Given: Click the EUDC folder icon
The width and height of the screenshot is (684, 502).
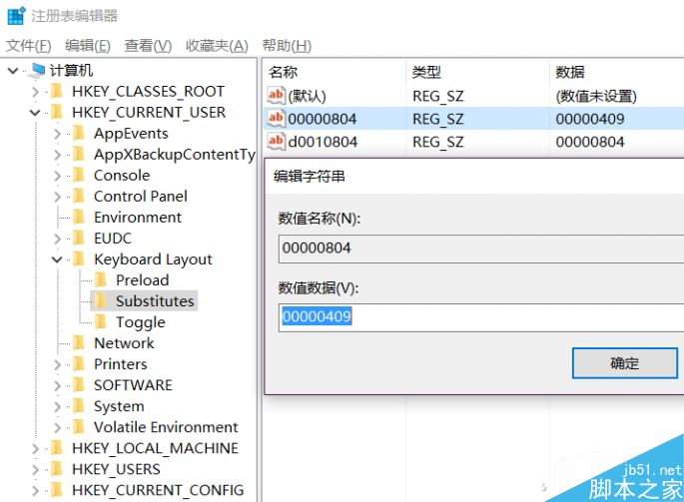Looking at the screenshot, I should [78, 239].
